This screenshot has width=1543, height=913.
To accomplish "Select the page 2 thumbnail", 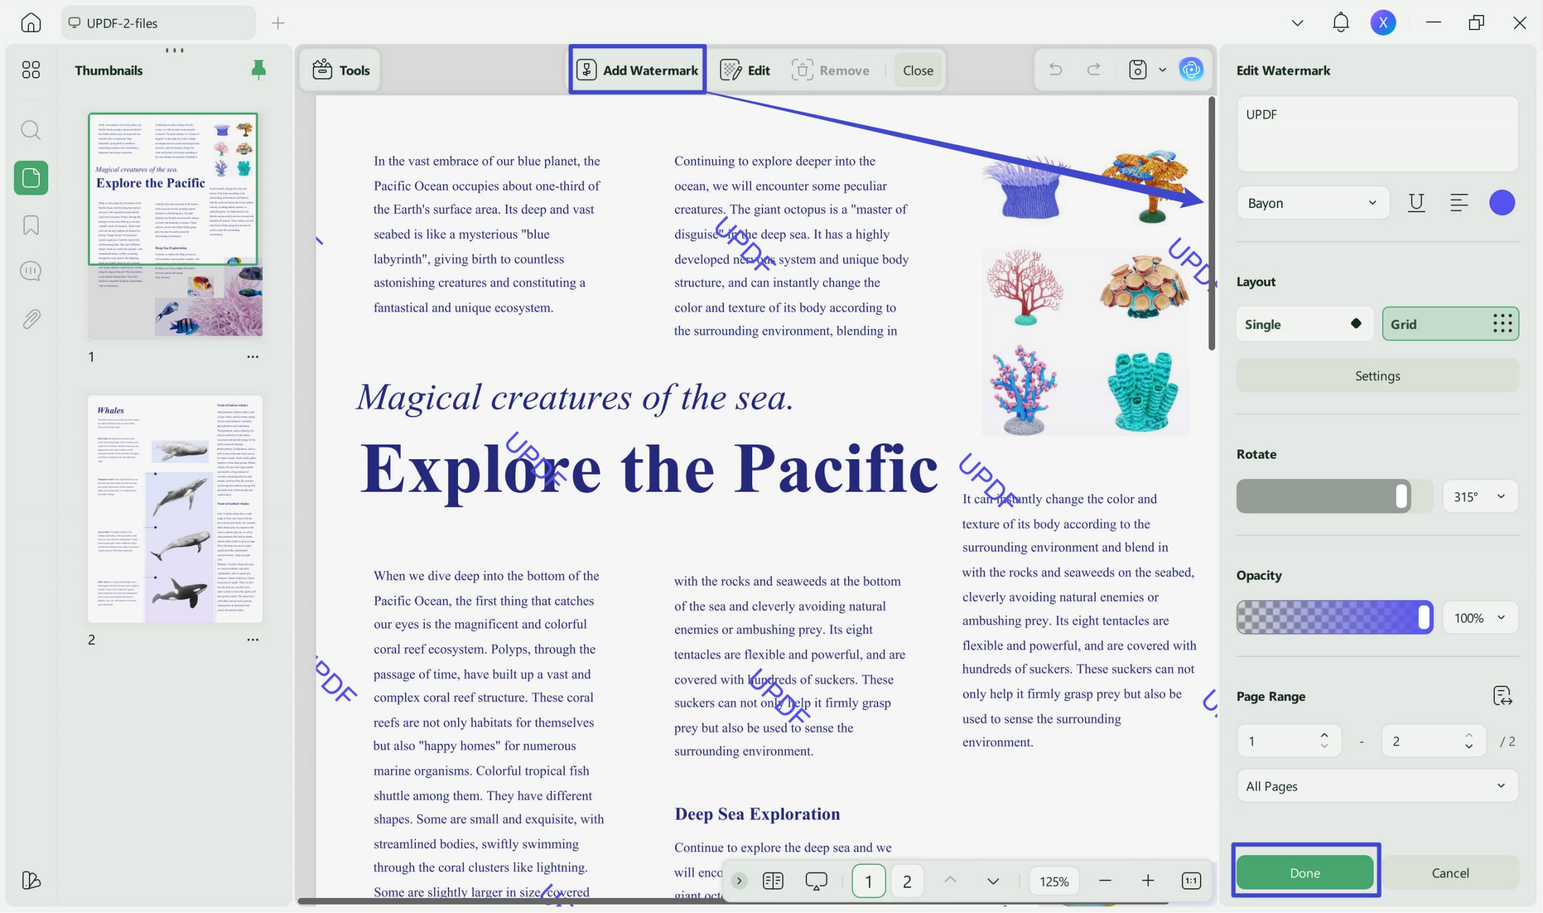I will 175,509.
